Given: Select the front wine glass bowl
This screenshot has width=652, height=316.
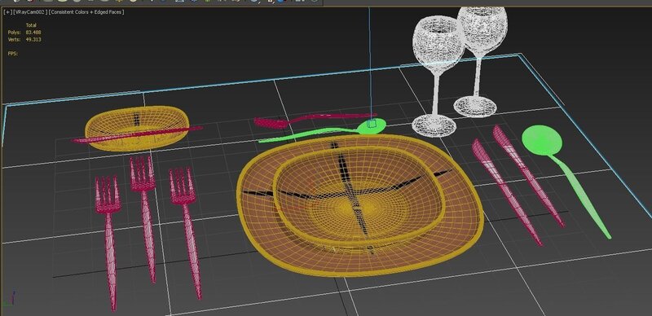Looking at the screenshot, I should coord(438,45).
